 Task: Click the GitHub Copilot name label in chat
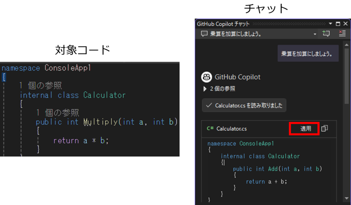tap(238, 77)
